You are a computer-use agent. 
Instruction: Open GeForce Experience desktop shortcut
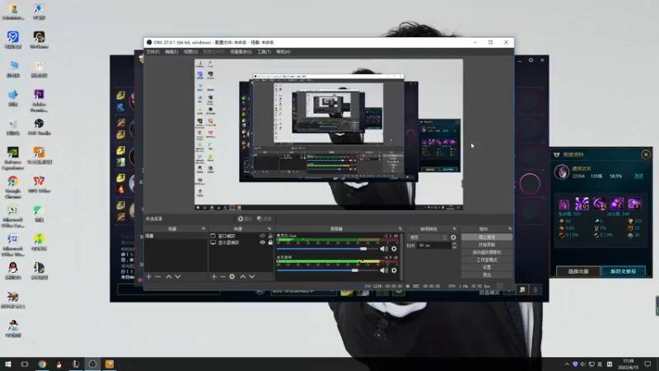[12, 157]
